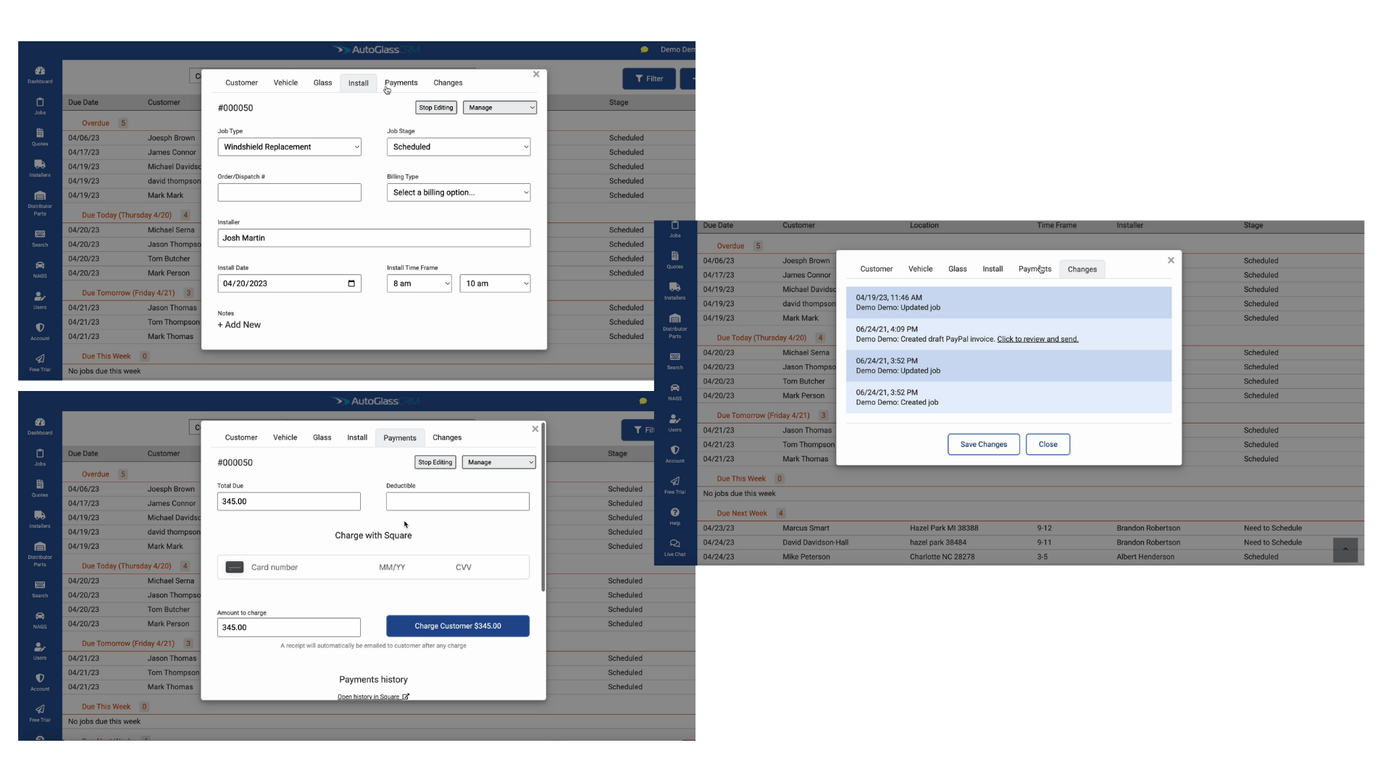Viewport: 1391px width, 782px height.
Task: Open the NAGS section
Action: (x=40, y=269)
